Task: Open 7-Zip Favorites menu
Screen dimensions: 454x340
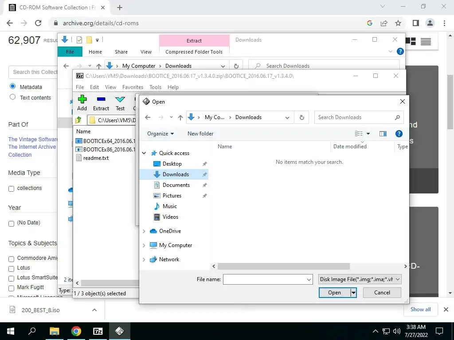Action: [133, 87]
